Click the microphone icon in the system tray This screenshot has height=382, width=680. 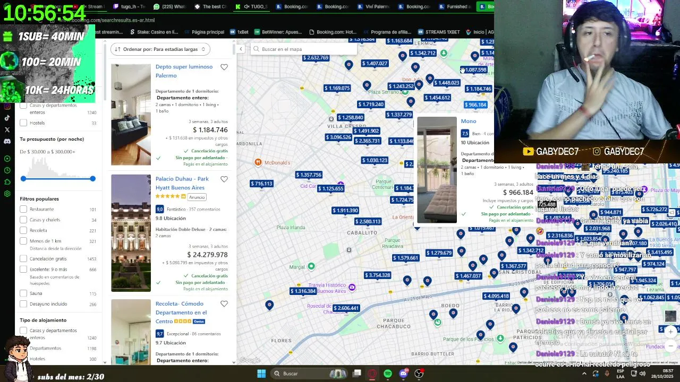607,374
